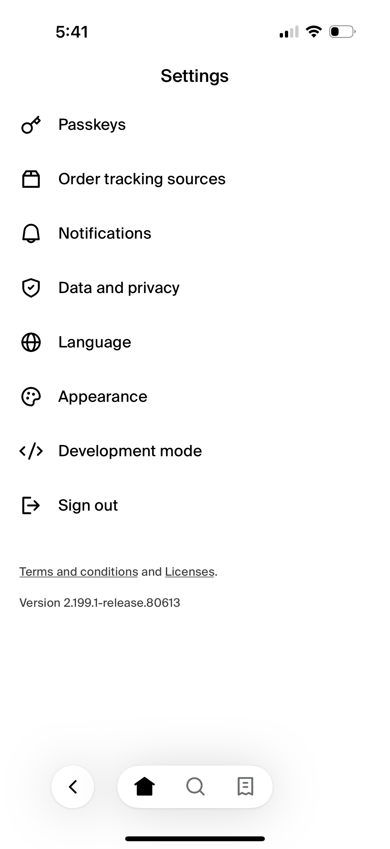This screenshot has width=390, height=849.
Task: Select the Notifications menu item
Action: 105,234
